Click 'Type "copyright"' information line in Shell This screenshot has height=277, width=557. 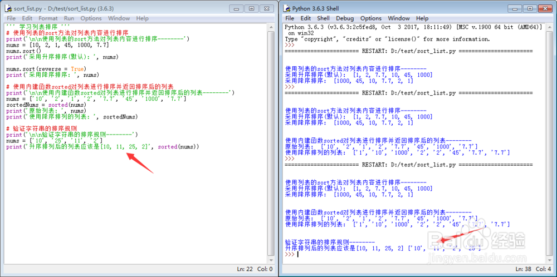(387, 39)
